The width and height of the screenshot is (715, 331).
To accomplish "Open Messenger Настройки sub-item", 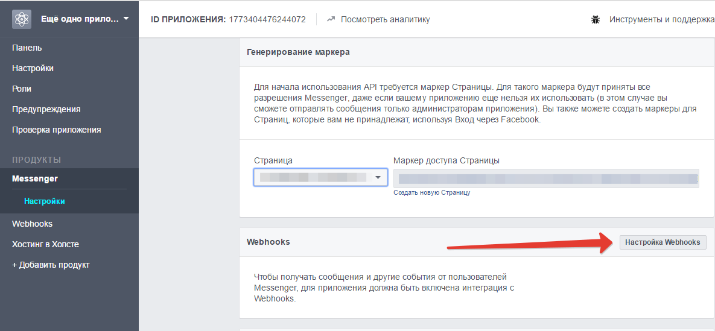I will [44, 201].
